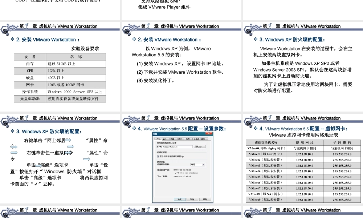The height and width of the screenshot is (218, 363).
Task: Open the slide about installing on Windows XP
Action: pyautogui.click(x=181, y=66)
